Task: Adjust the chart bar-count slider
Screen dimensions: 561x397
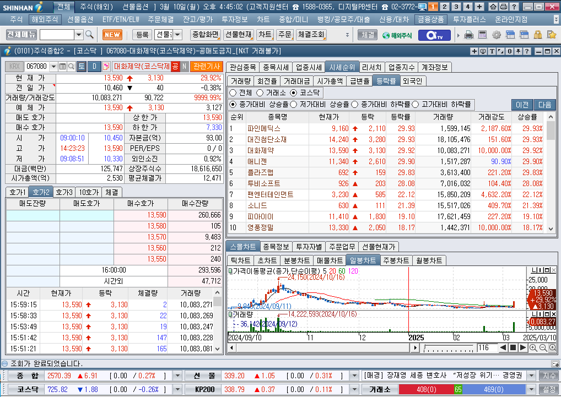Action: 449,347
